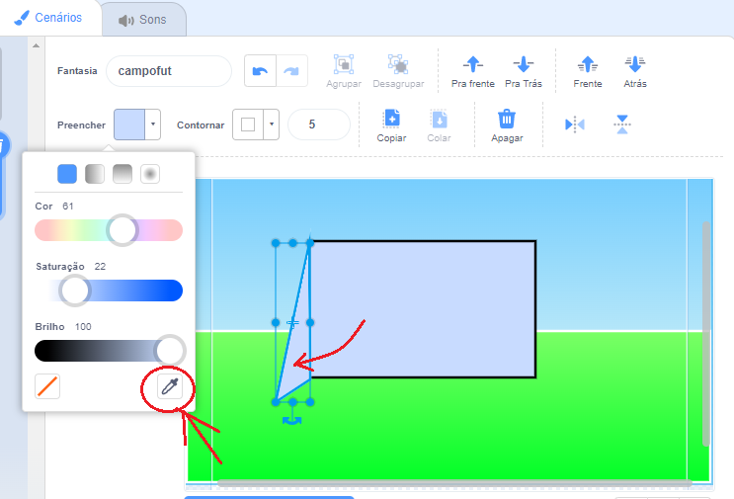The width and height of the screenshot is (734, 499).
Task: Select the solid fill style
Action: [x=67, y=174]
